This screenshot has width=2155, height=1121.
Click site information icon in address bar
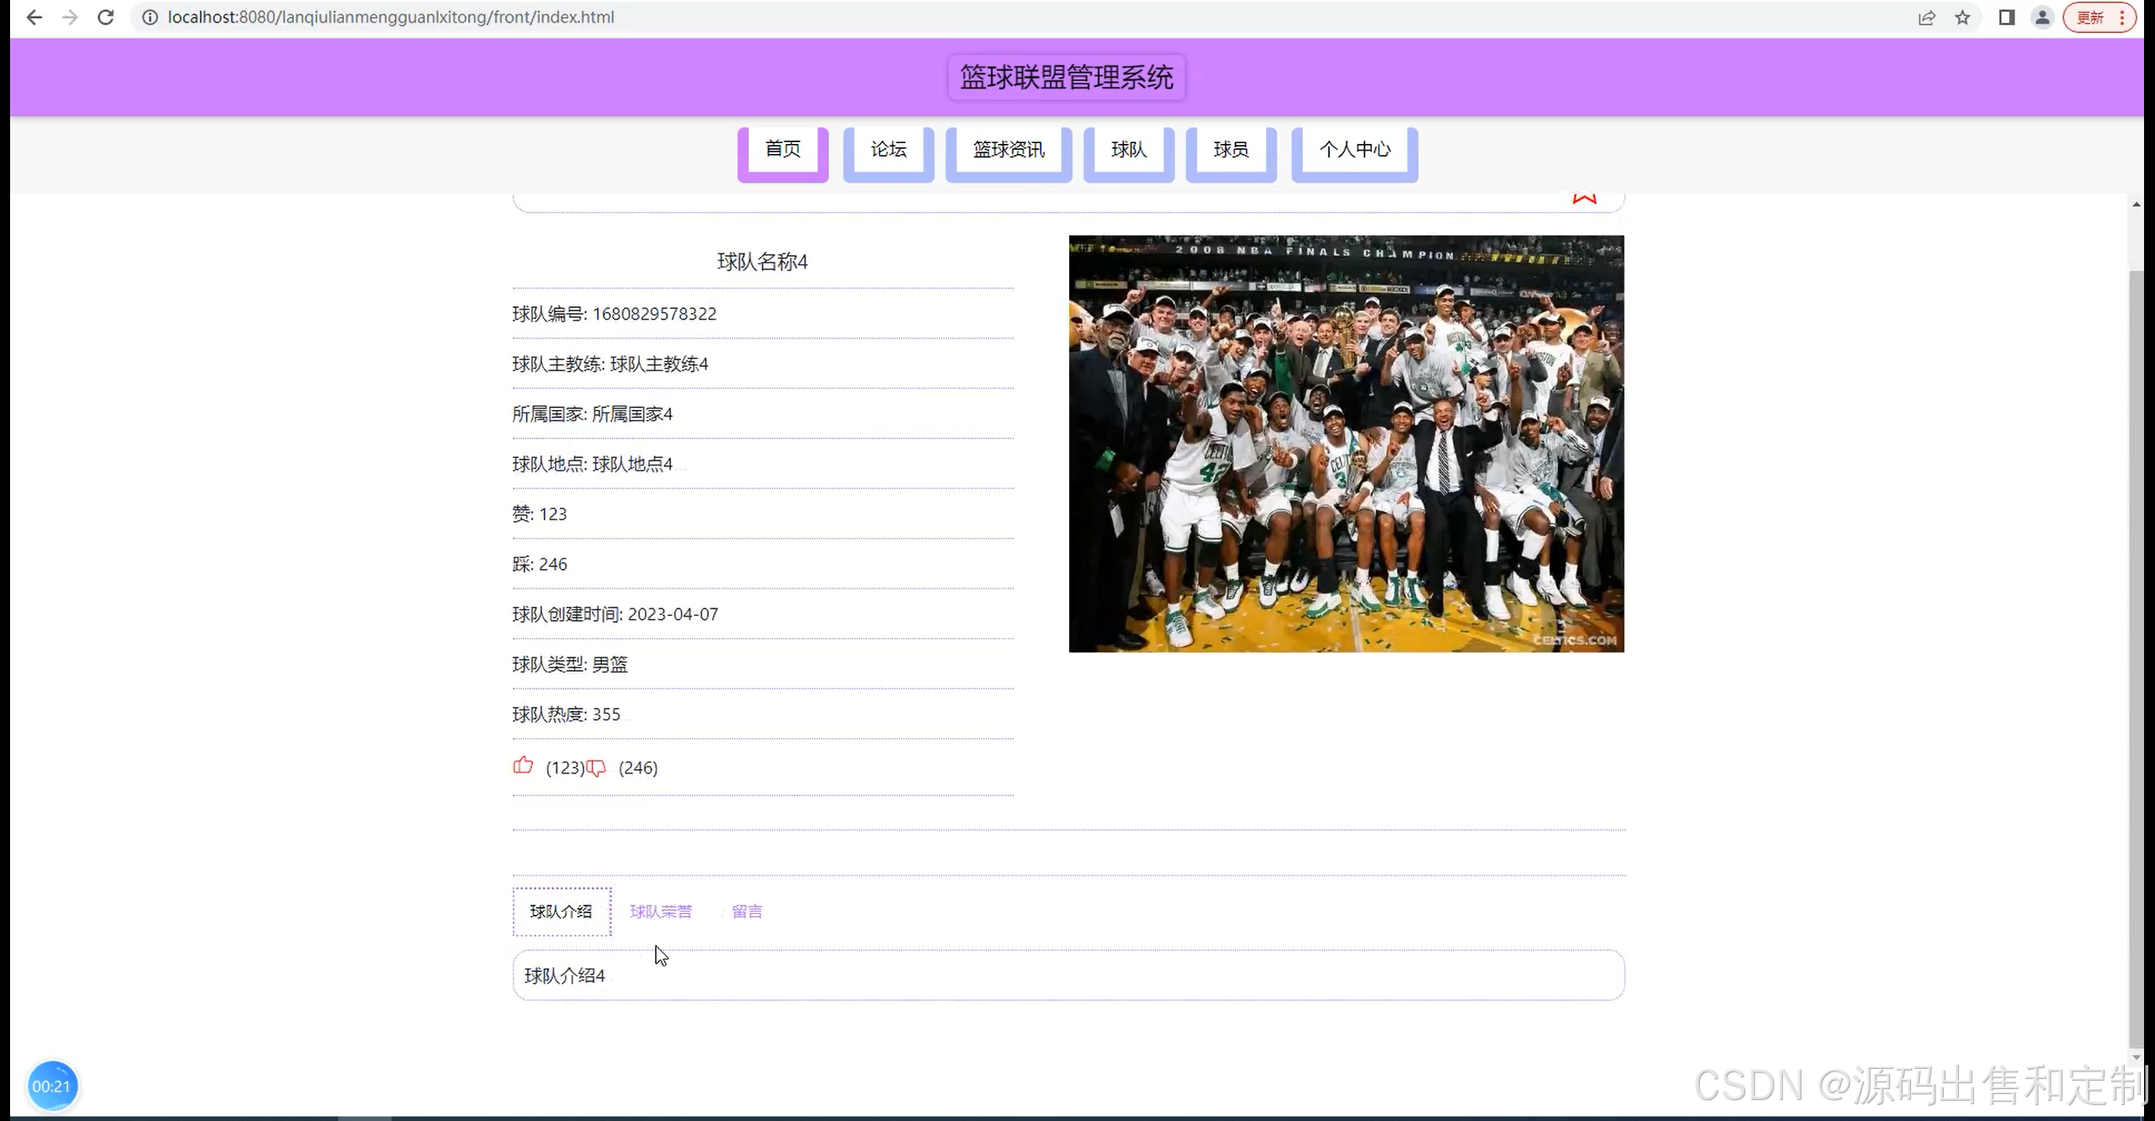tap(150, 17)
